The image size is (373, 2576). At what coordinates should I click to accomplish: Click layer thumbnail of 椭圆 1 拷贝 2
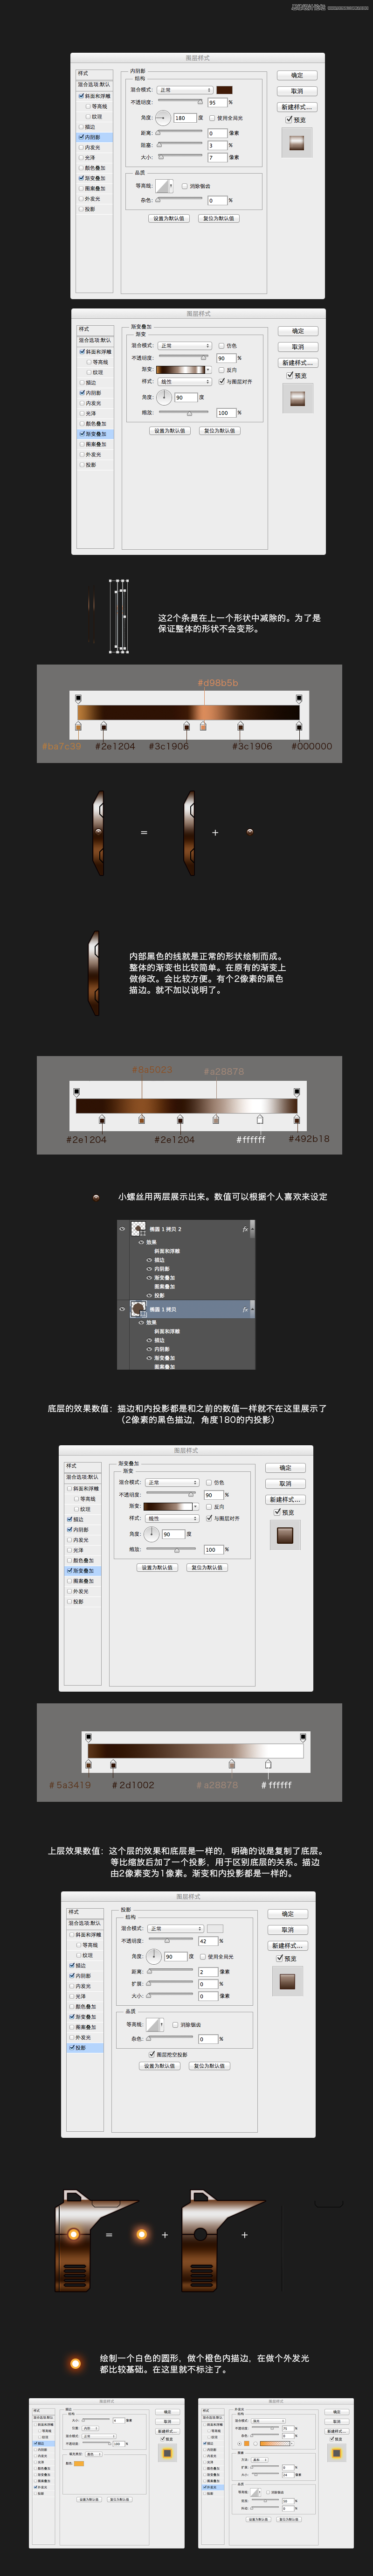pos(138,1229)
